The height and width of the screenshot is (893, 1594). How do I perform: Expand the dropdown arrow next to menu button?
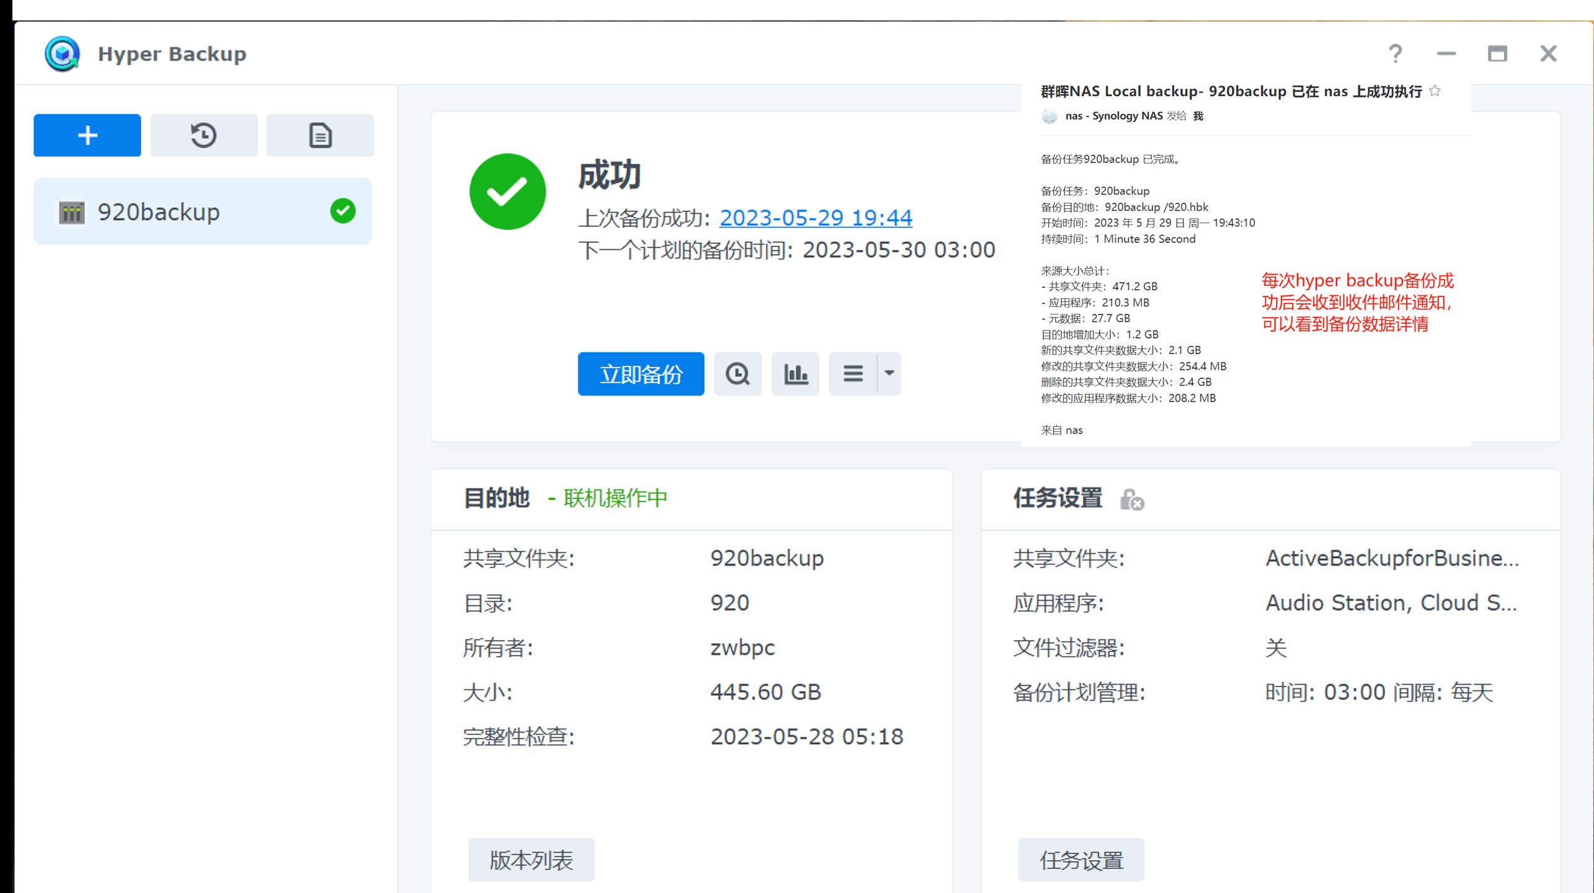click(x=889, y=374)
